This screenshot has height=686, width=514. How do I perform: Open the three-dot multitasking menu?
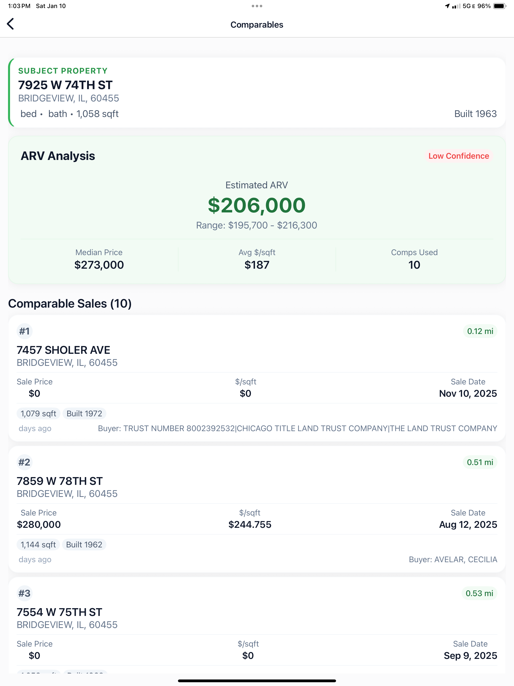click(257, 6)
